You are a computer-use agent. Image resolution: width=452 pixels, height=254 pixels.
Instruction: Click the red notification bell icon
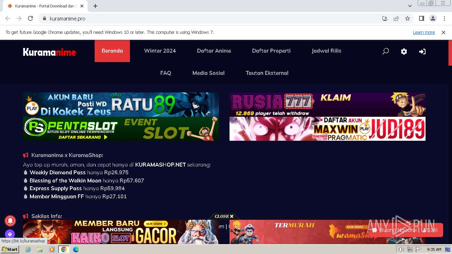coord(10,220)
